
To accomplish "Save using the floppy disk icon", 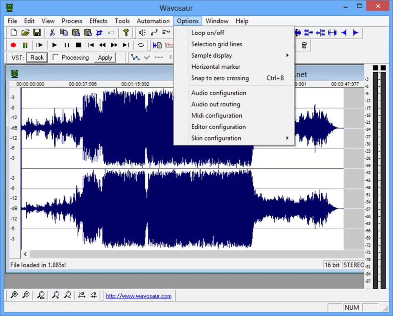I will pos(37,33).
